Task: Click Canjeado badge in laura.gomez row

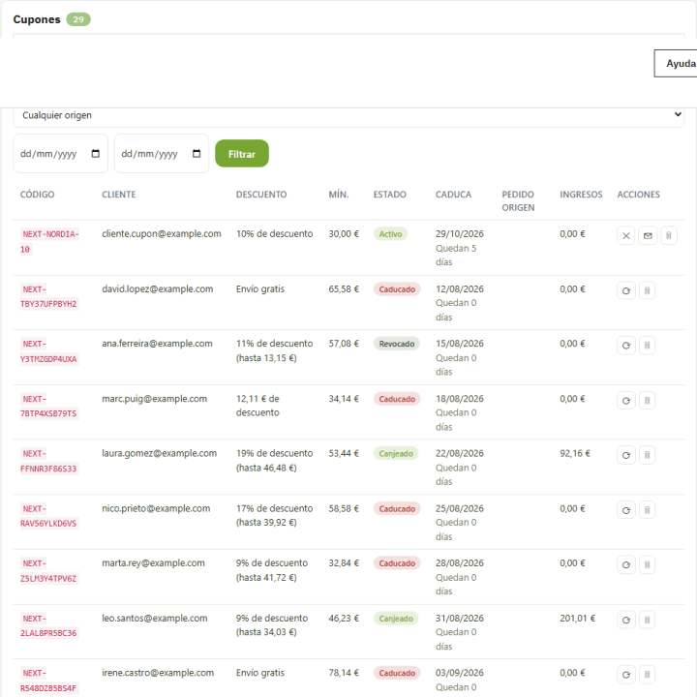Action: pyautogui.click(x=396, y=454)
